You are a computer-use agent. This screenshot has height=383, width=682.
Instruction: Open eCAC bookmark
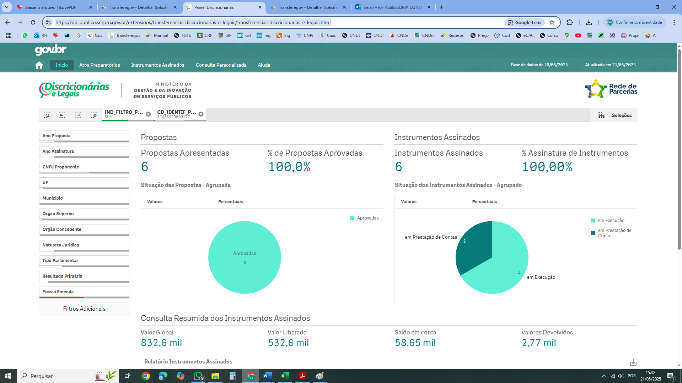(x=525, y=35)
